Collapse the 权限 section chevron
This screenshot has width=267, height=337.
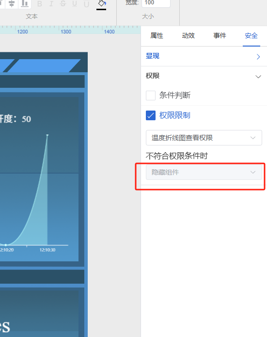click(x=258, y=77)
